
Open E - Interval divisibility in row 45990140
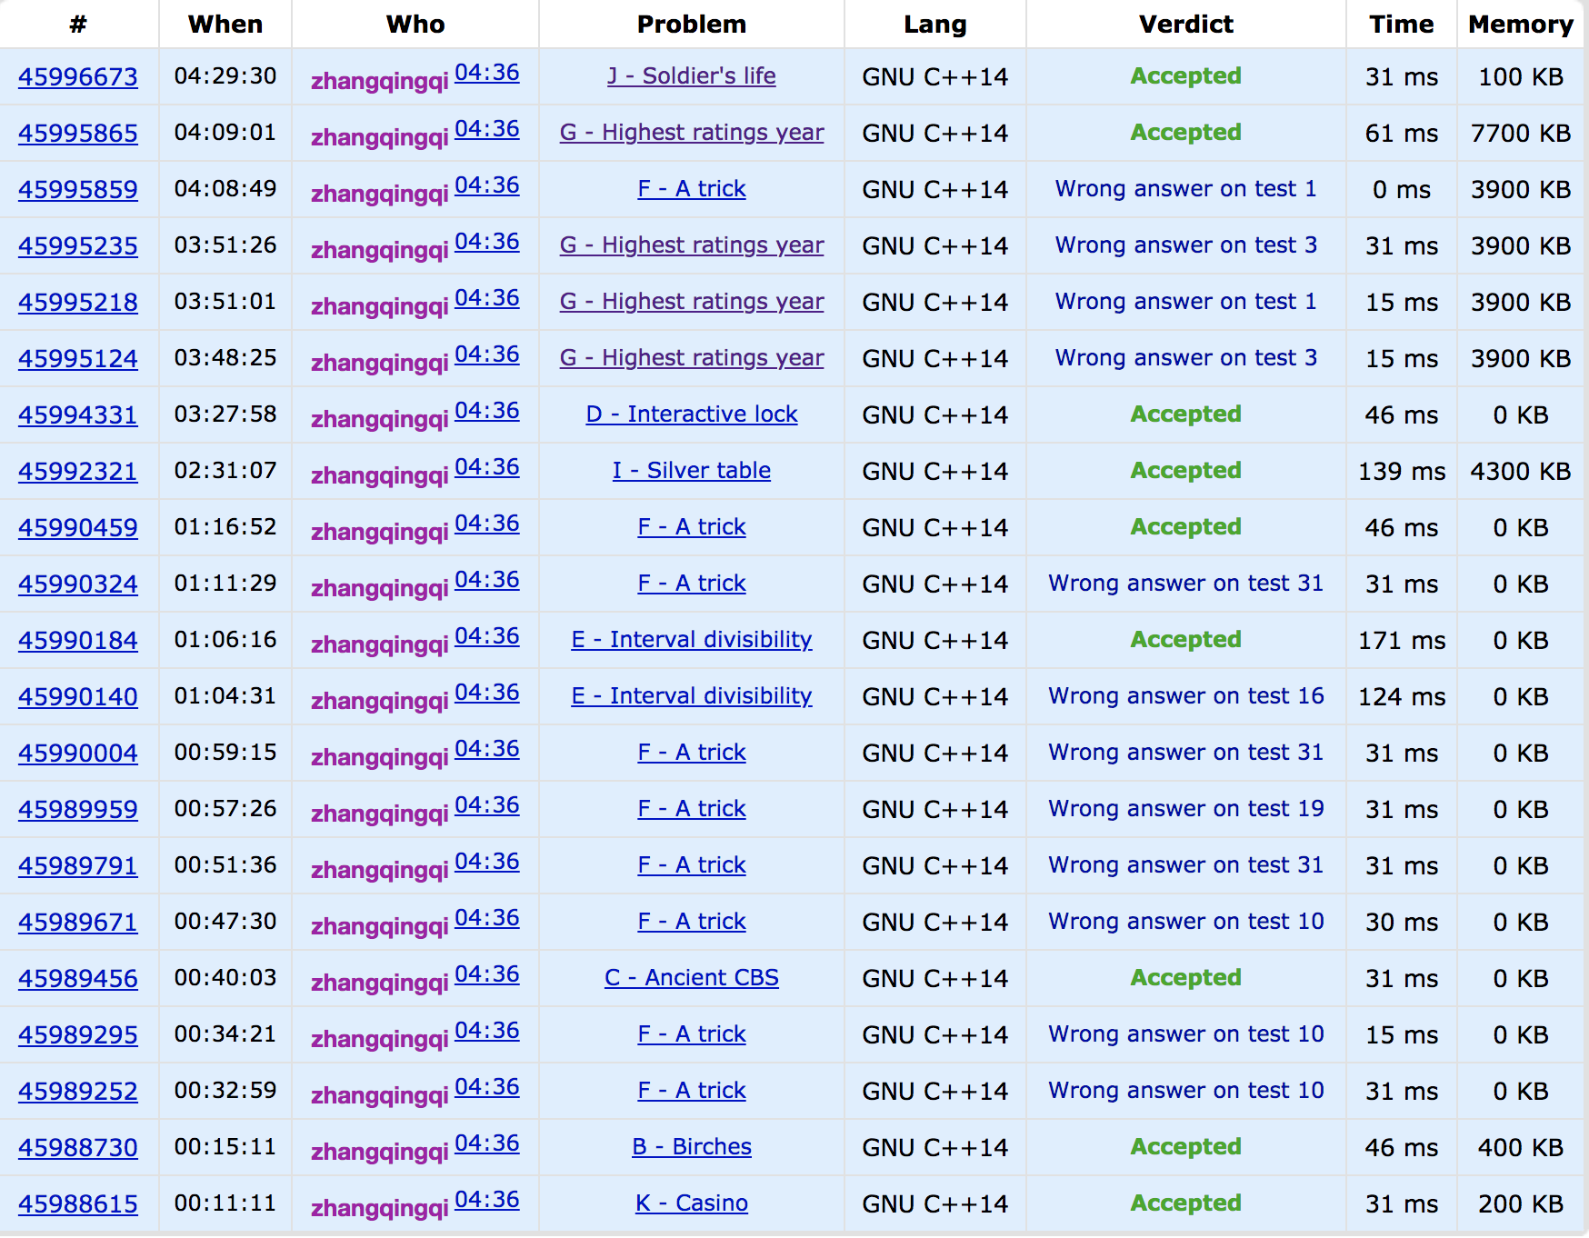click(x=691, y=696)
